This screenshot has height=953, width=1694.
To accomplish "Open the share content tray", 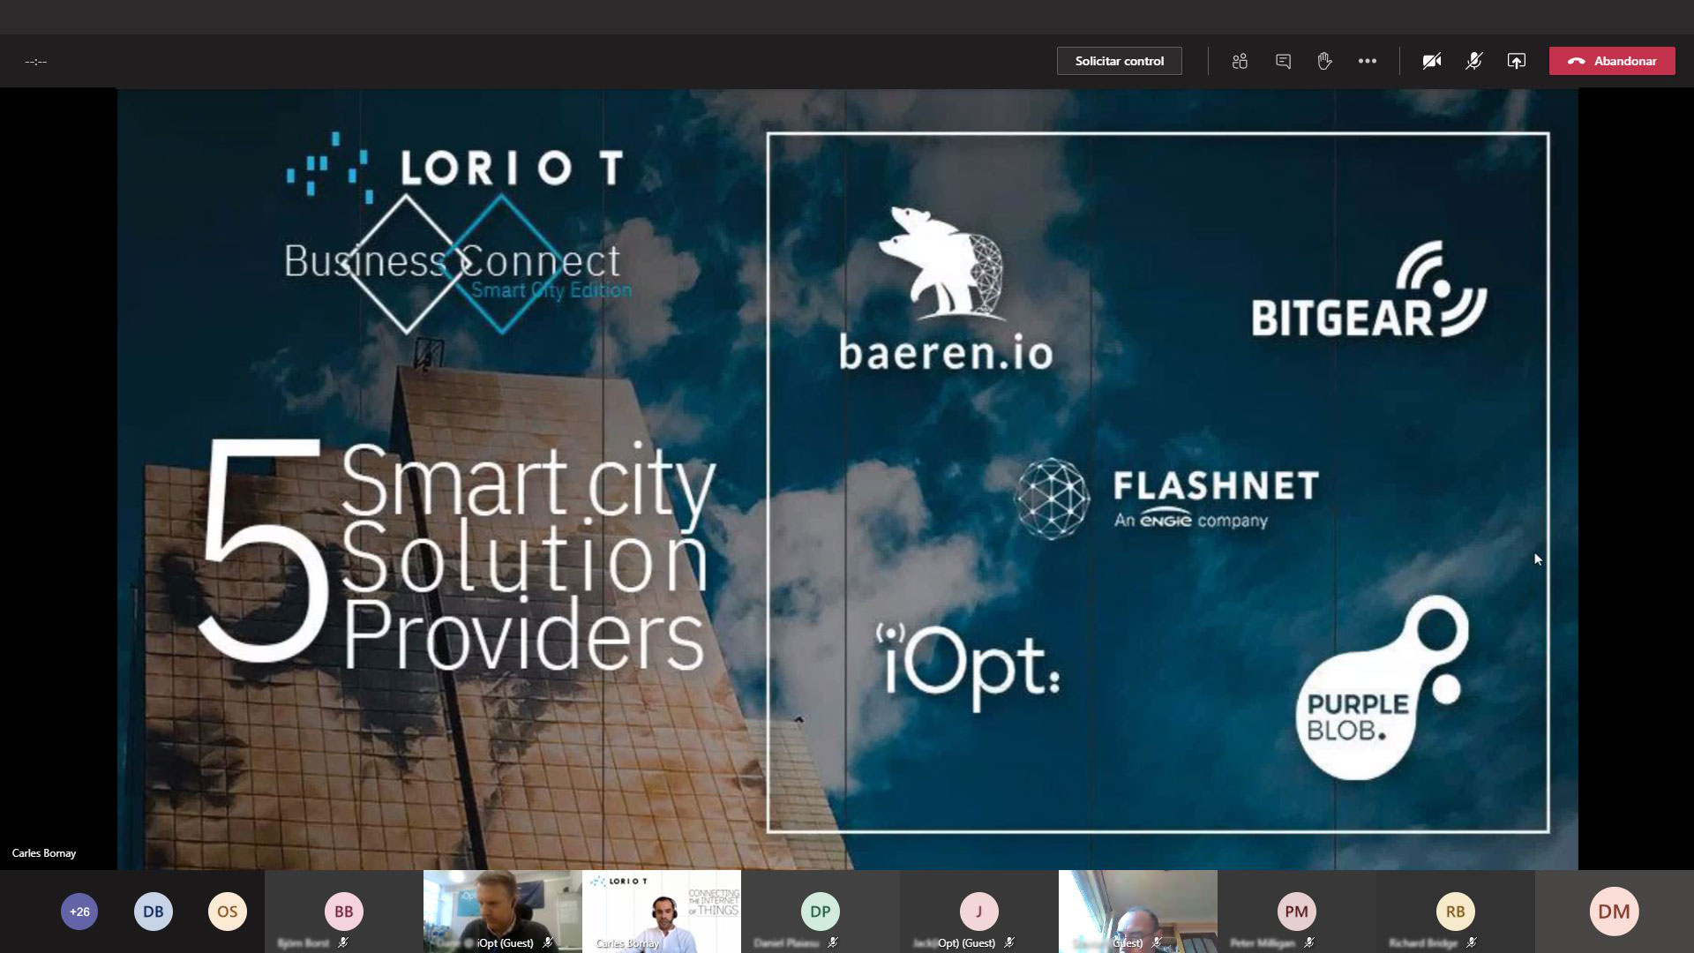I will point(1516,61).
